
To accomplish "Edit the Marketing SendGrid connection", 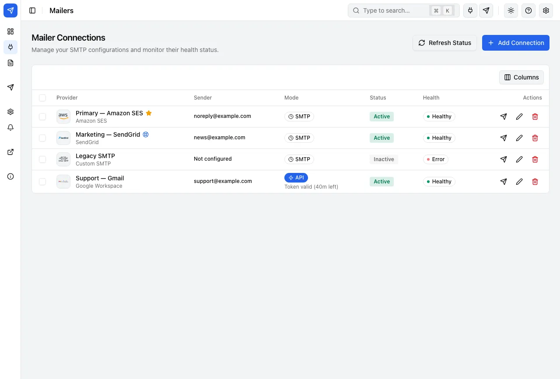I will pyautogui.click(x=519, y=138).
